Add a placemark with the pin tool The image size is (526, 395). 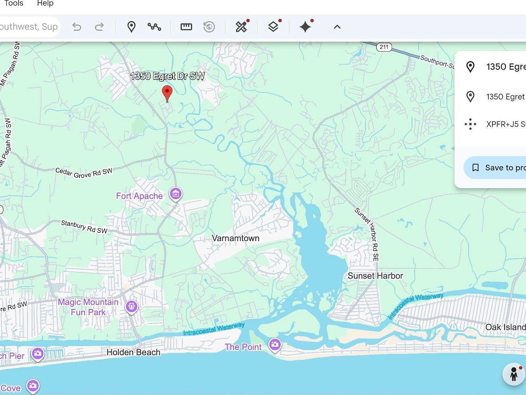132,26
